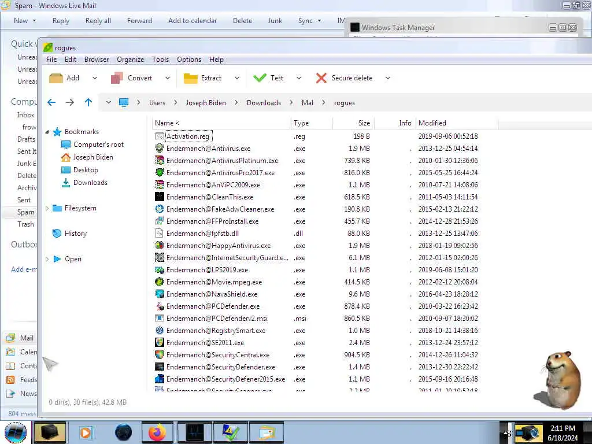Viewport: 592px width, 444px height.
Task: Collapse the Bookmarks tree node
Action: 47,132
